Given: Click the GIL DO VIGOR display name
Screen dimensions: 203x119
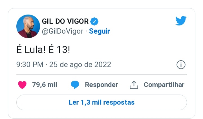Looking at the screenshot, I should click(x=65, y=21).
